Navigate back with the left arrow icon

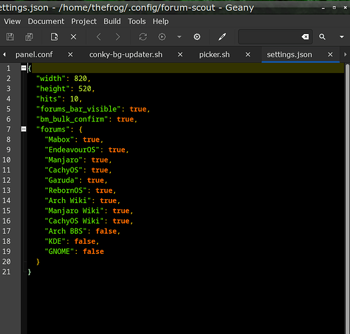[99, 37]
